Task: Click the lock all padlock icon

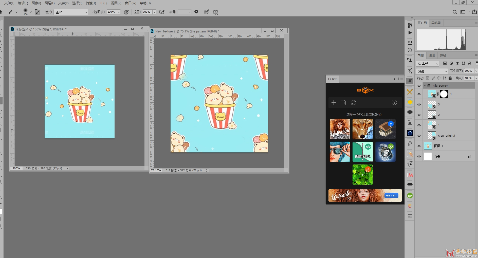Action: pos(450,78)
